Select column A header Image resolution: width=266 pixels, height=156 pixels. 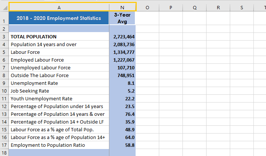(59, 7)
